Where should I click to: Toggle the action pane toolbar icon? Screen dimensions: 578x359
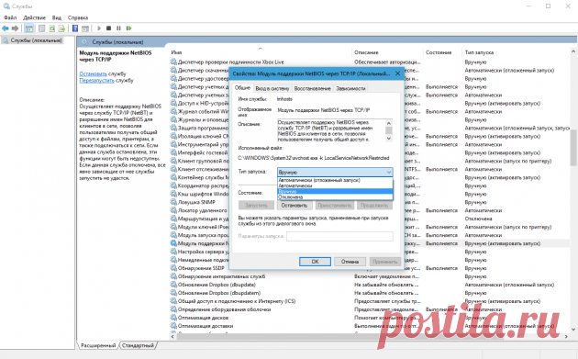(85, 28)
